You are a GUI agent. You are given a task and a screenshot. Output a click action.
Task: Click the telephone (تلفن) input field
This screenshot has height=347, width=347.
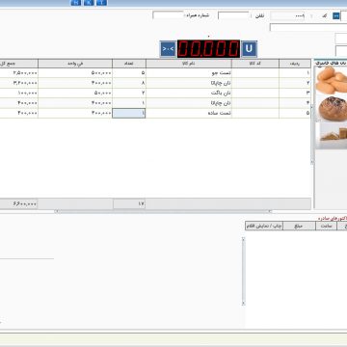coord(233,15)
